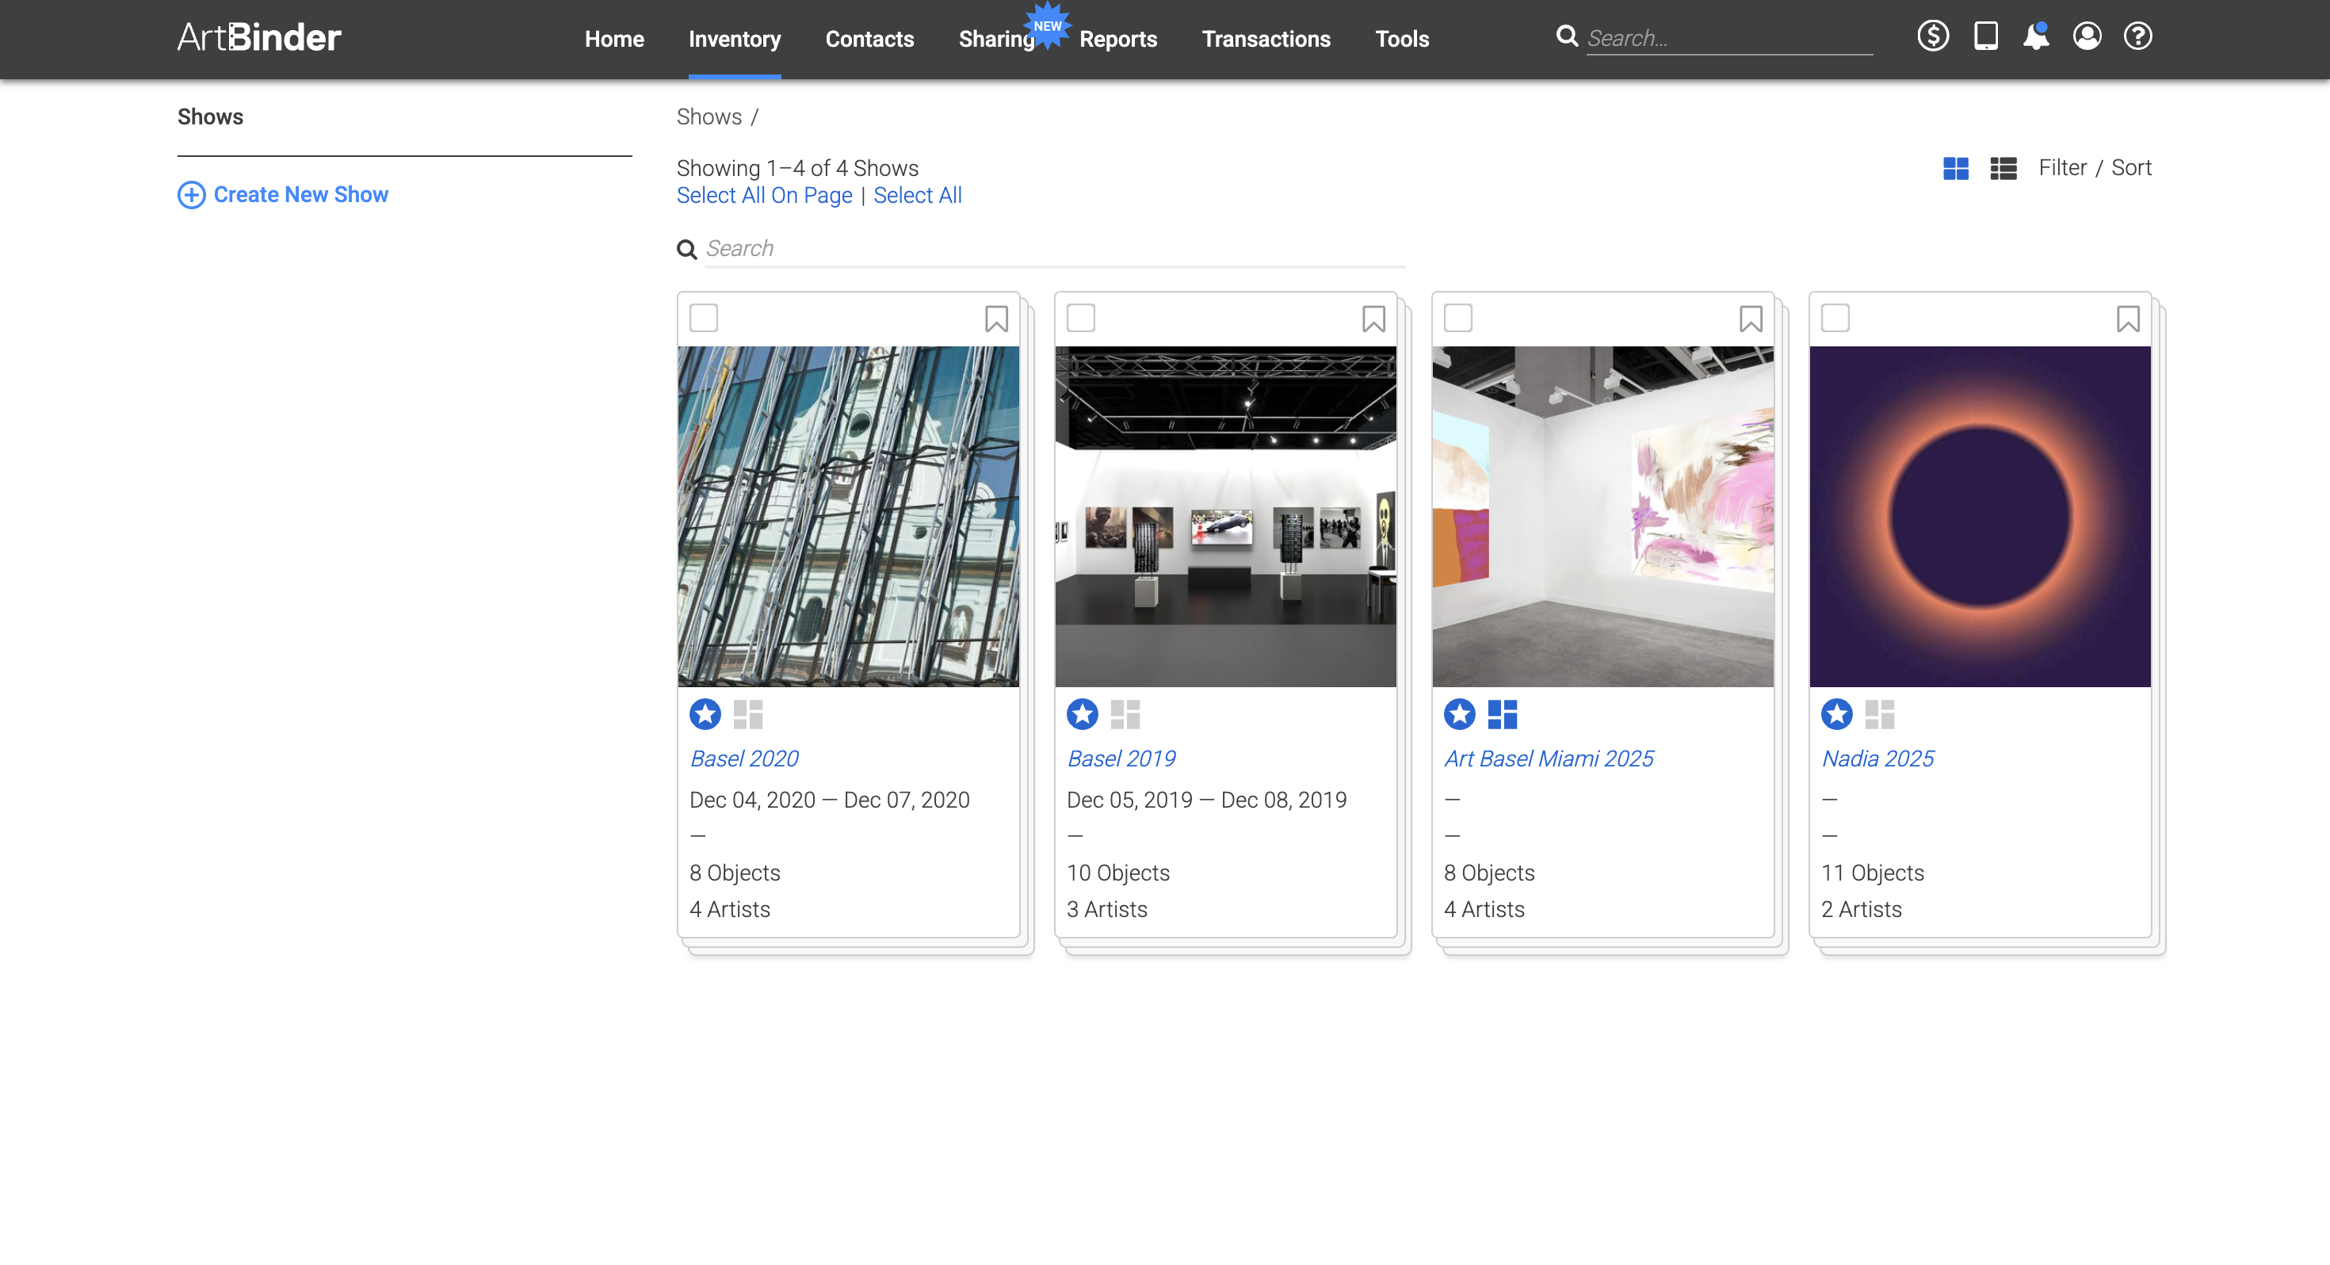Switch to grid view layout
The image size is (2330, 1265).
(1956, 168)
